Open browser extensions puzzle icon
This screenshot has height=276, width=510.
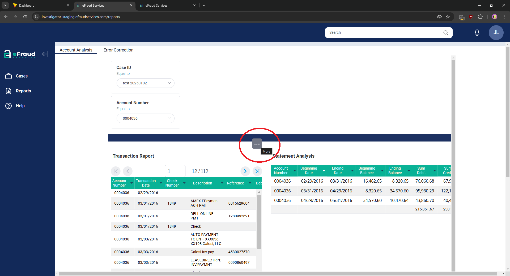480,17
